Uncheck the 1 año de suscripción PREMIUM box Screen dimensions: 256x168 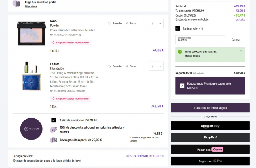(x=53, y=120)
